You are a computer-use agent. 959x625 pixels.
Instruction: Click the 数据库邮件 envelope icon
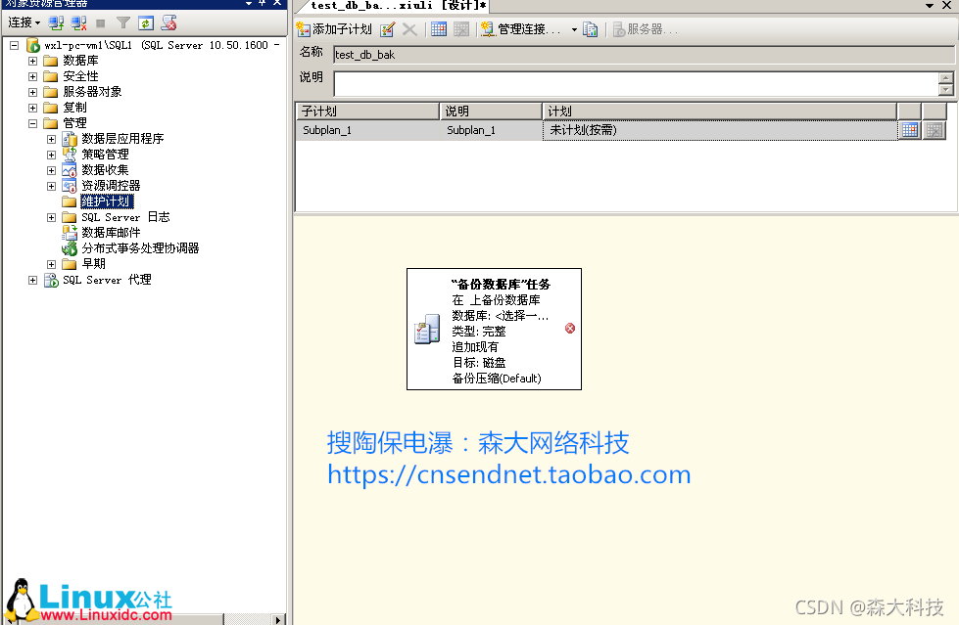(x=70, y=233)
